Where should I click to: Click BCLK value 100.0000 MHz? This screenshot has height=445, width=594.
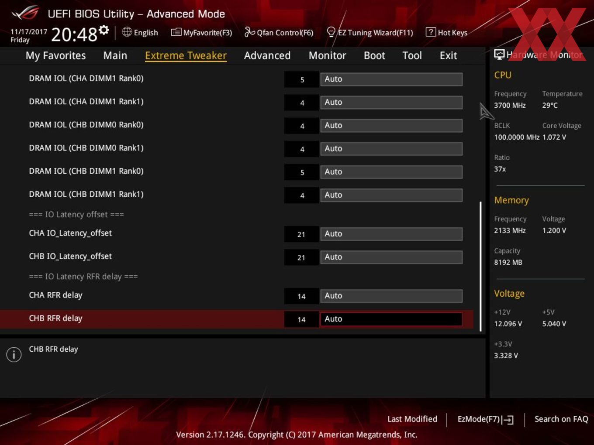[x=517, y=137]
